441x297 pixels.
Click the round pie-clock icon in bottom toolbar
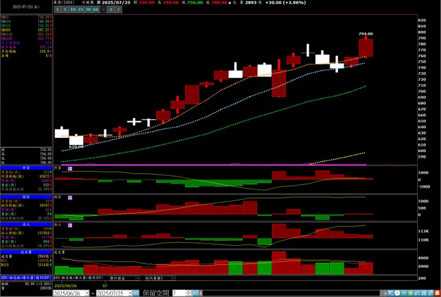397,293
